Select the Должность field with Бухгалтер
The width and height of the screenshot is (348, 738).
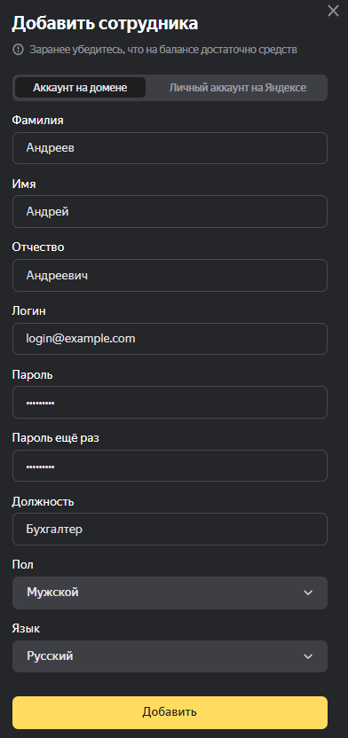click(x=170, y=529)
